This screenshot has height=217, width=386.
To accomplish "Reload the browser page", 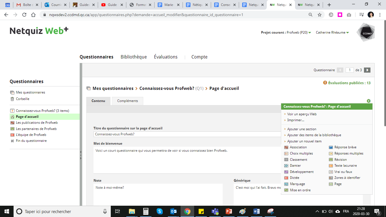I will (24, 15).
